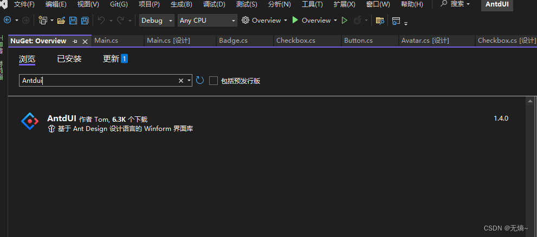537x237 pixels.
Task: Open the Git(G) menu
Action: (119, 4)
